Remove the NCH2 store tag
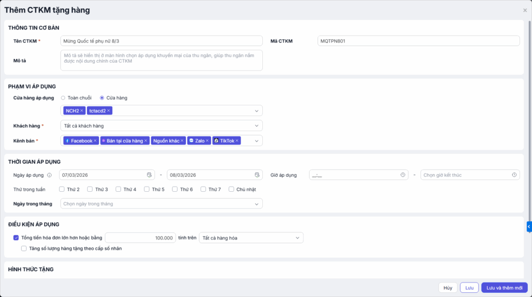This screenshot has width=532, height=297. point(82,110)
